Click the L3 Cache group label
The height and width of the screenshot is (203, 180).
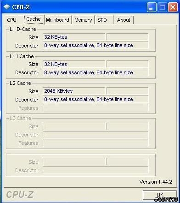pos(20,118)
